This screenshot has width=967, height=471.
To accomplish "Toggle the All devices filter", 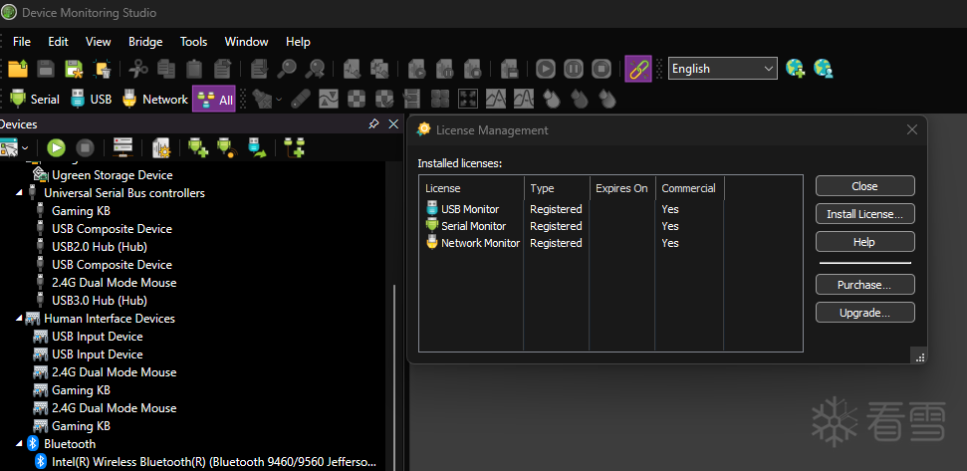I will pos(214,99).
